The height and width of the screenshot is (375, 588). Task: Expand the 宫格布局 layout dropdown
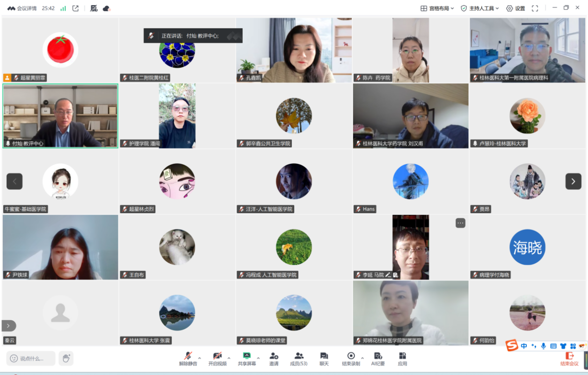[437, 8]
